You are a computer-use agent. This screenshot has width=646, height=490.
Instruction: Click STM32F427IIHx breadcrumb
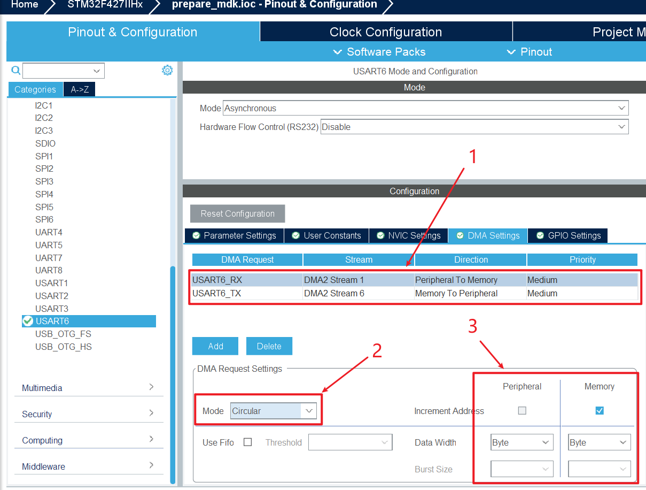(x=105, y=5)
